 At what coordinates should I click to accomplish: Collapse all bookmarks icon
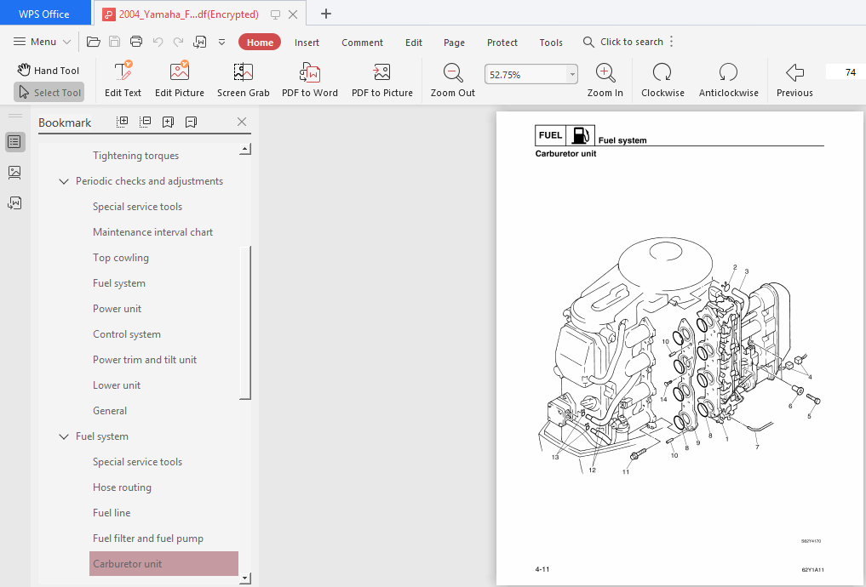tap(146, 122)
